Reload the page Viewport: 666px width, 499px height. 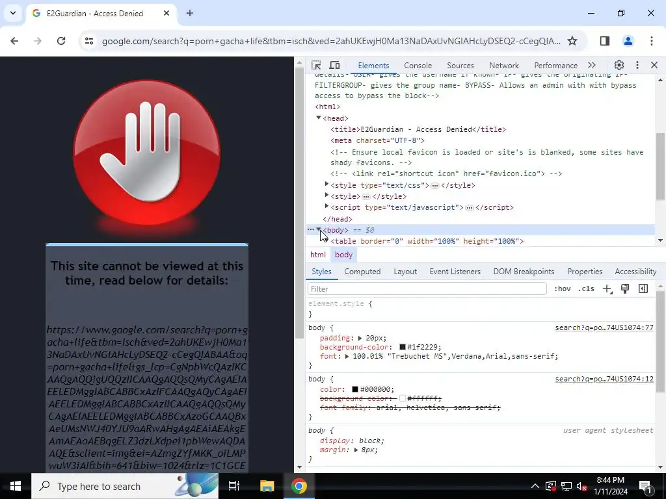click(61, 41)
